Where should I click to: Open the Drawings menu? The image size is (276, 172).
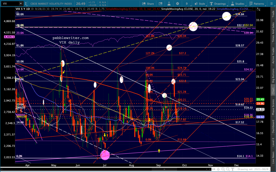coord(218,3)
